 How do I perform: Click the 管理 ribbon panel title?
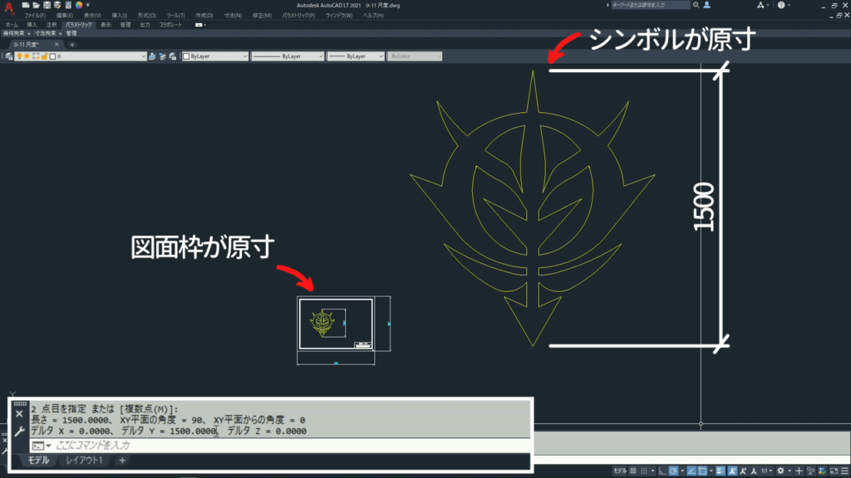click(x=71, y=33)
